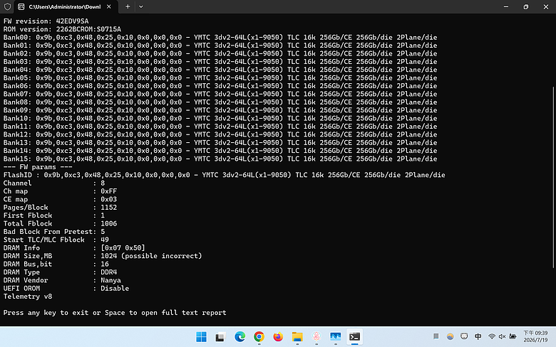Open Task View from the taskbar
Viewport: 556px width, 347px height.
220,337
